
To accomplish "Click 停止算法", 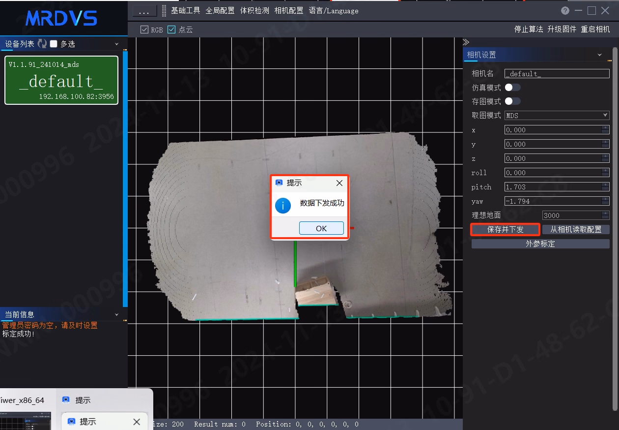I will (529, 30).
